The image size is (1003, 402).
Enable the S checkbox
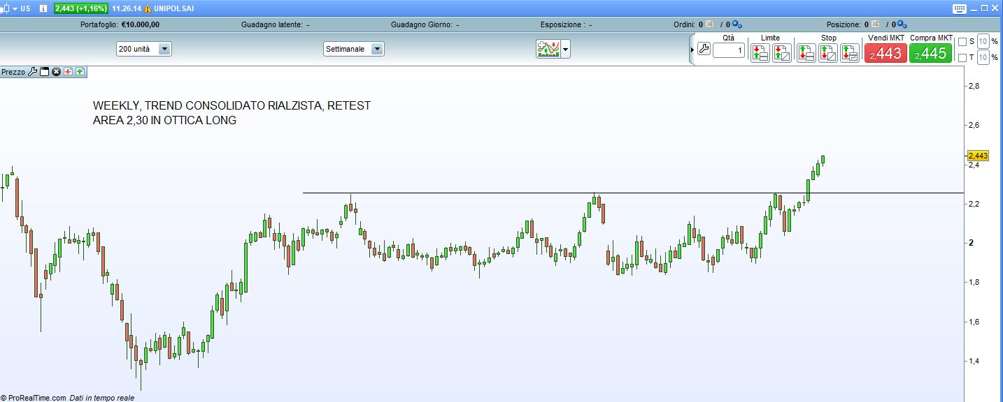tap(962, 41)
